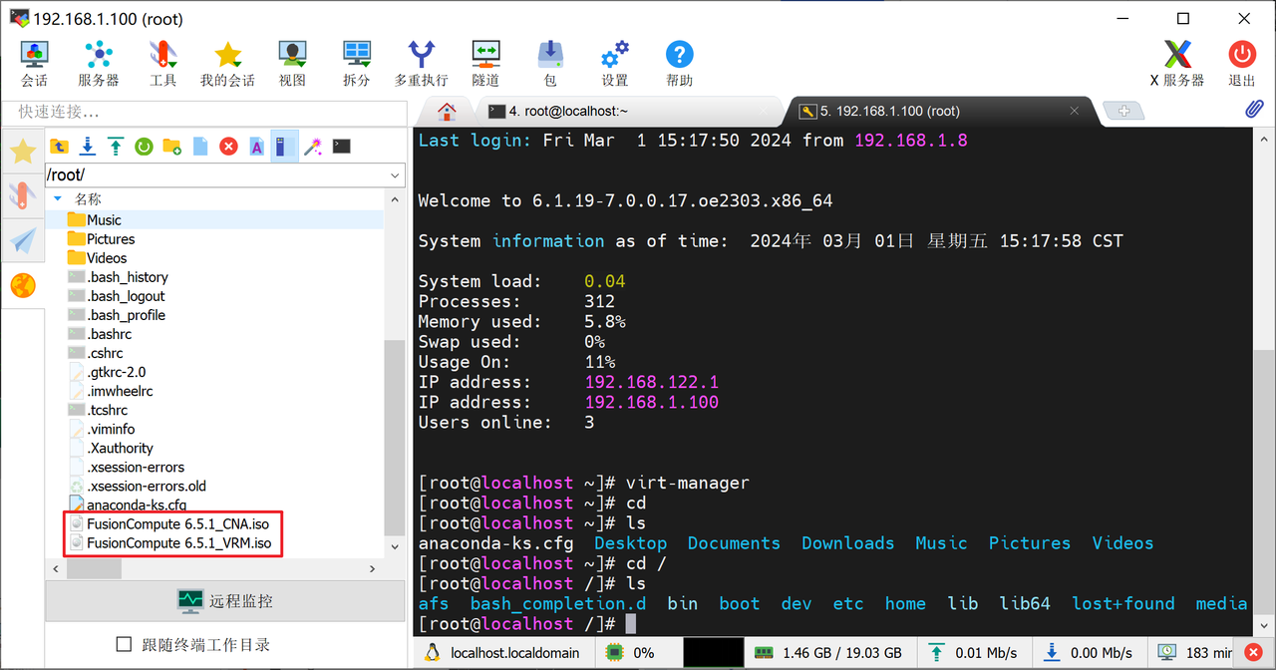
Task: Refresh the remote folder with green icon
Action: point(144,147)
